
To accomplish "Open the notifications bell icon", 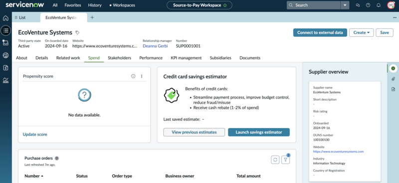I will click(379, 5).
